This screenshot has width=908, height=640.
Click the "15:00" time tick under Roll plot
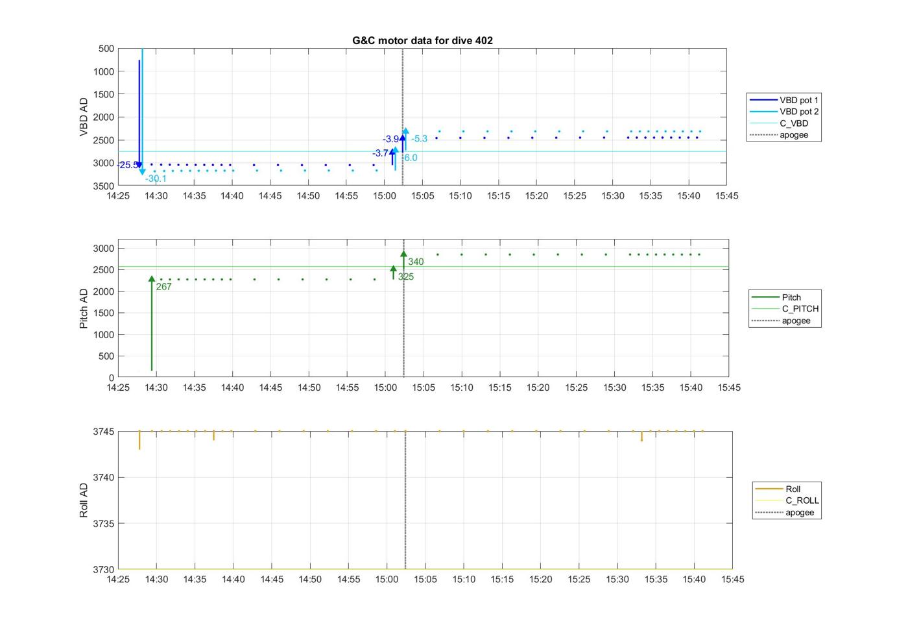(387, 580)
